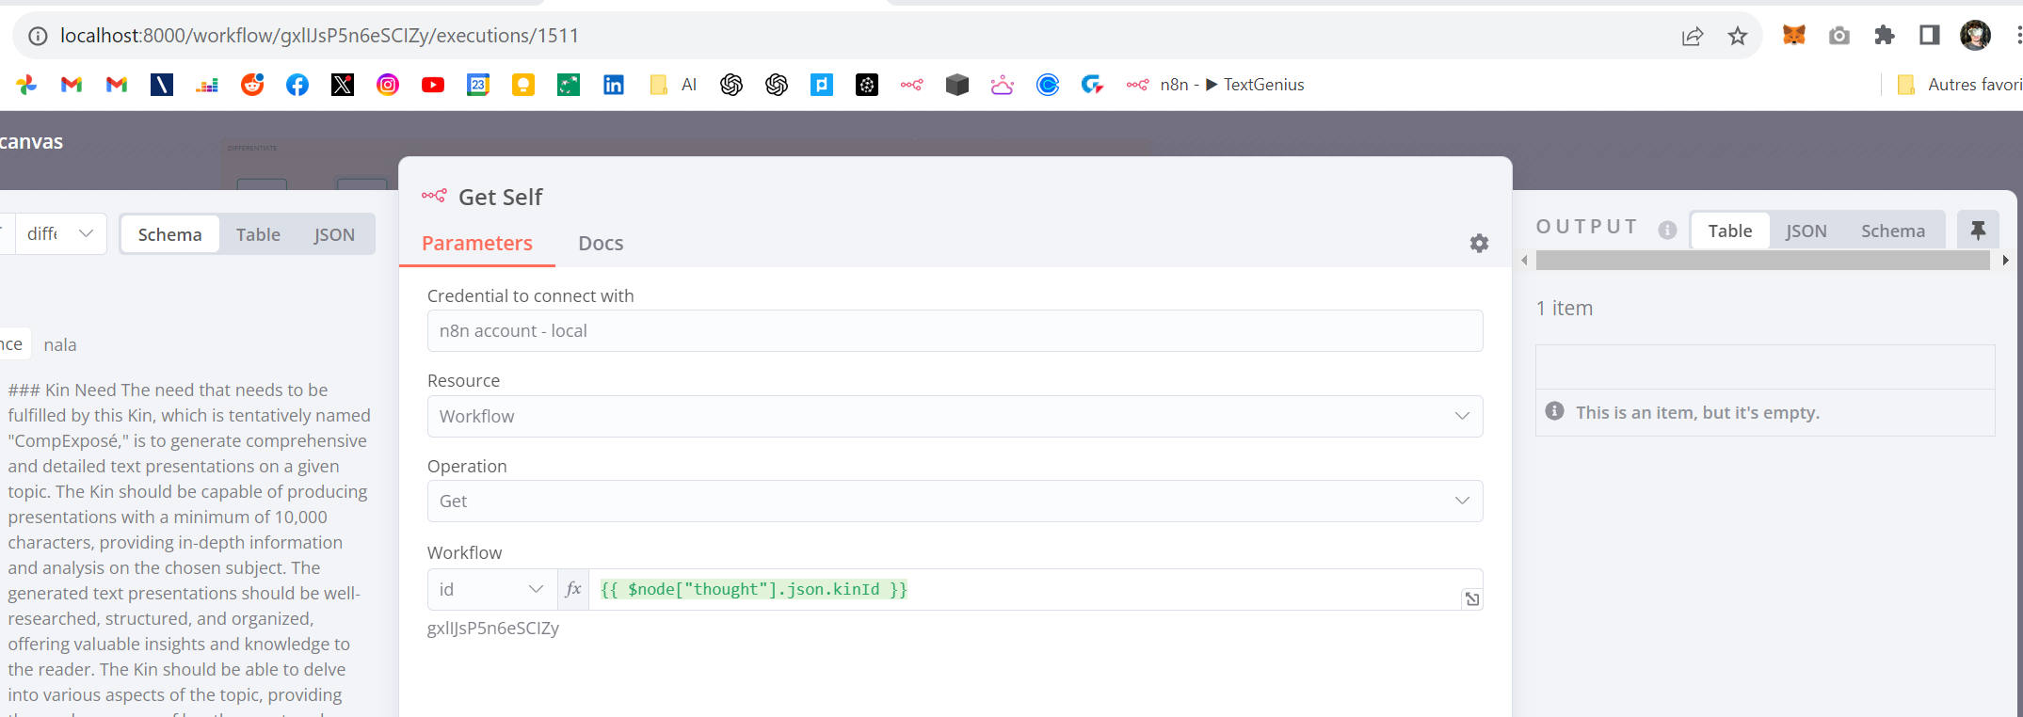2023x717 pixels.
Task: Expand the expression editor for Workflow
Action: [1472, 599]
